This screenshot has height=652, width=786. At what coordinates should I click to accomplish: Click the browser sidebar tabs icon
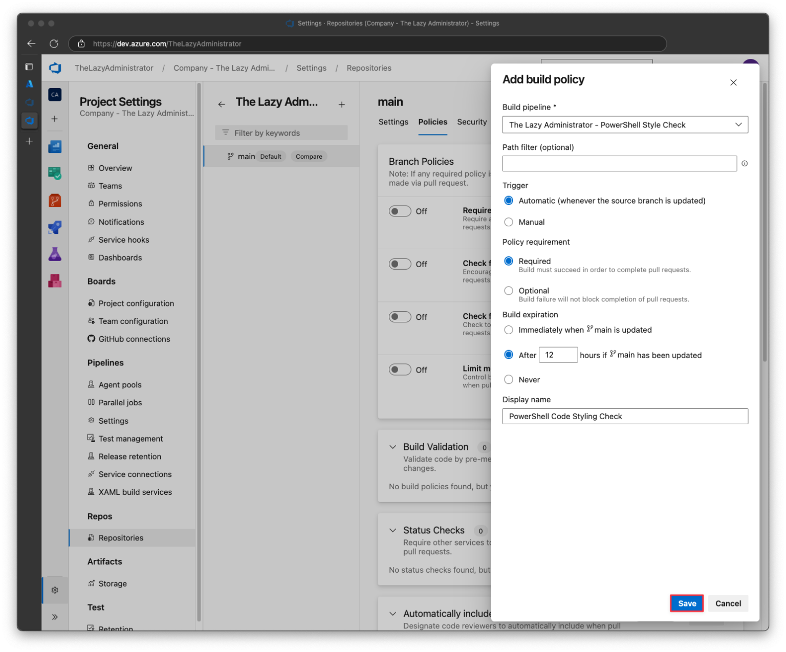click(x=29, y=67)
